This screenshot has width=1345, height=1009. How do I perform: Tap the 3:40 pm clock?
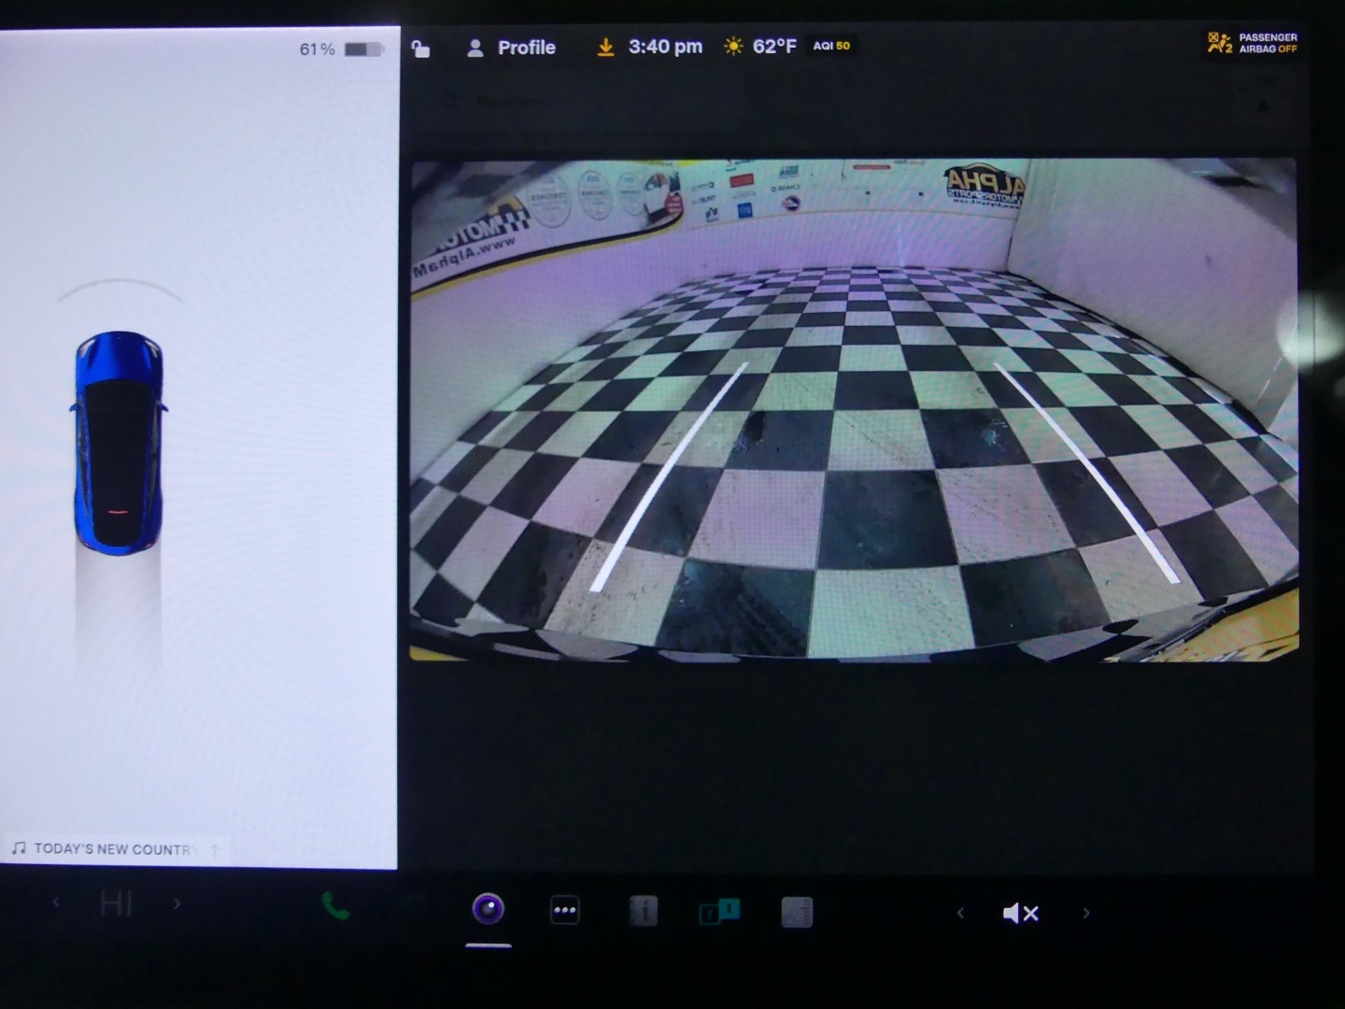(665, 47)
